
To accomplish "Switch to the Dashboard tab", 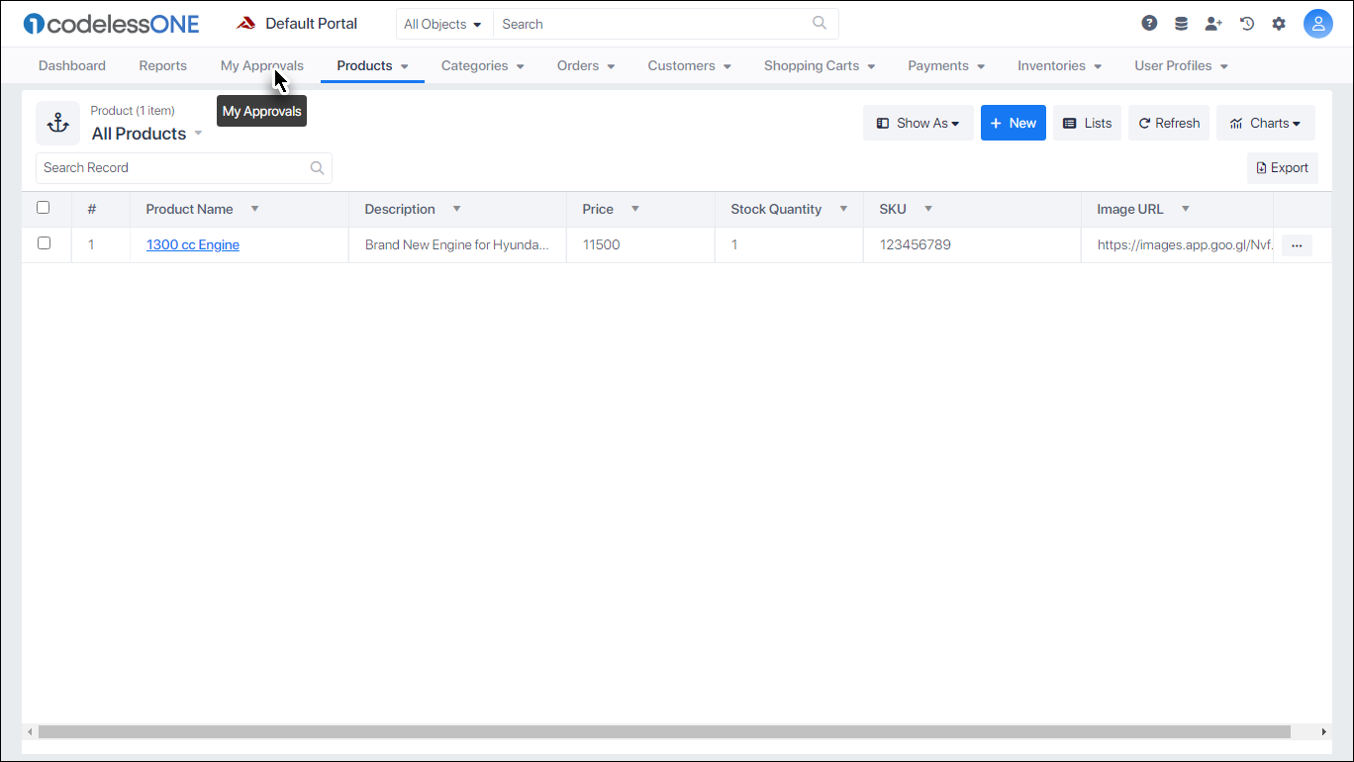I will [x=71, y=65].
